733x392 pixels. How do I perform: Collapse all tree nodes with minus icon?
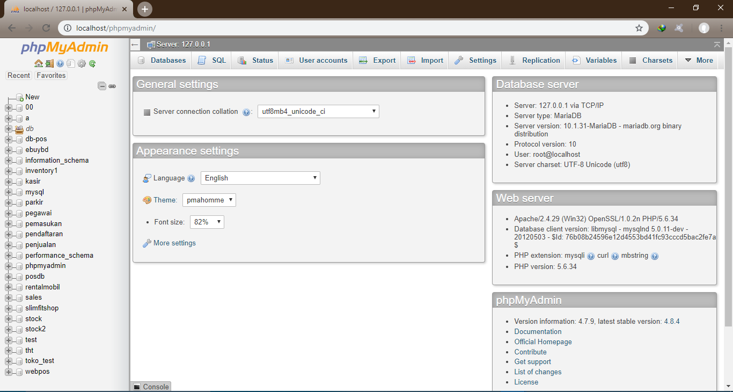coord(102,86)
